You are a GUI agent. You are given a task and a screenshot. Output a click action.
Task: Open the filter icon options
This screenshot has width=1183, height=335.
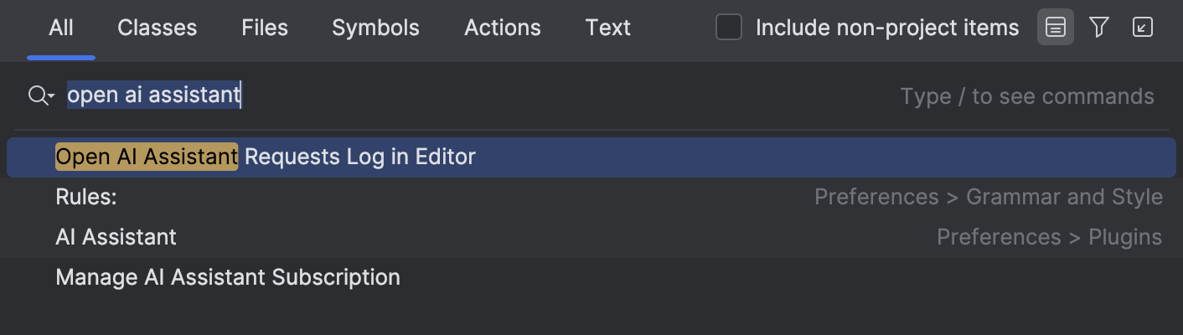(x=1099, y=28)
